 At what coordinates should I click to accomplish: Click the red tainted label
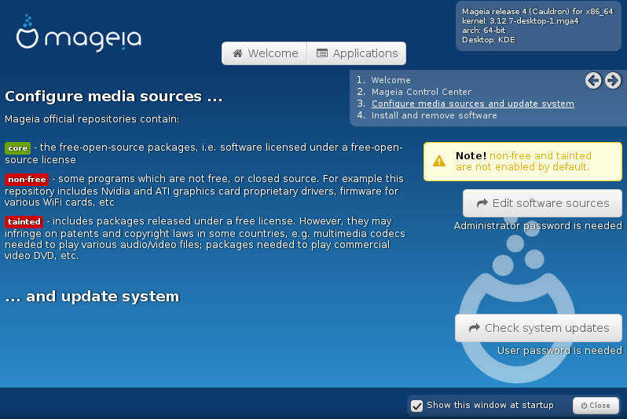24,222
